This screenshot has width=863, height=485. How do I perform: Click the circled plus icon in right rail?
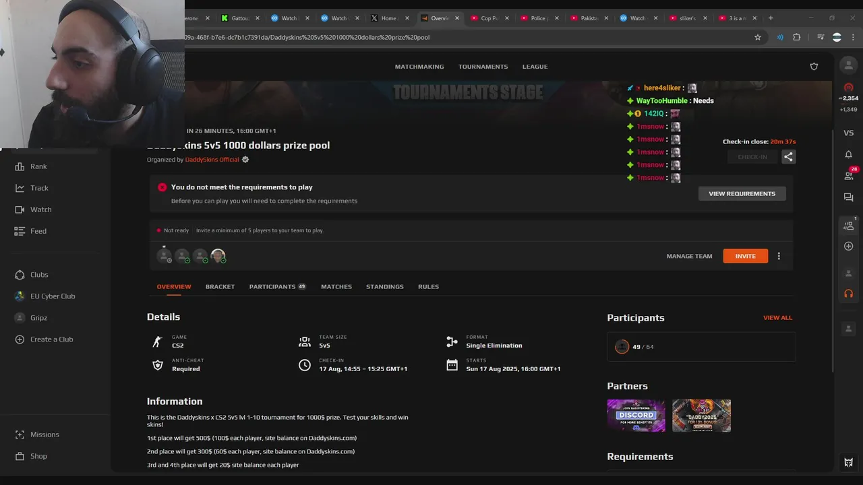point(849,247)
